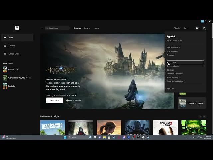Switch to the News tab
This screenshot has height=160, width=213.
pos(96,28)
